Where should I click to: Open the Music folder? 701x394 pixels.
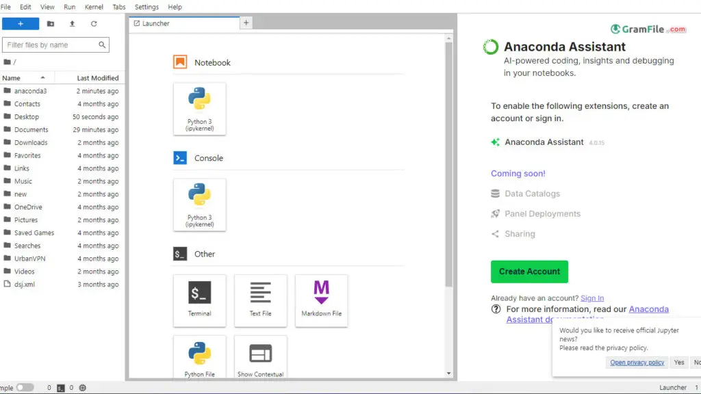click(x=62, y=181)
